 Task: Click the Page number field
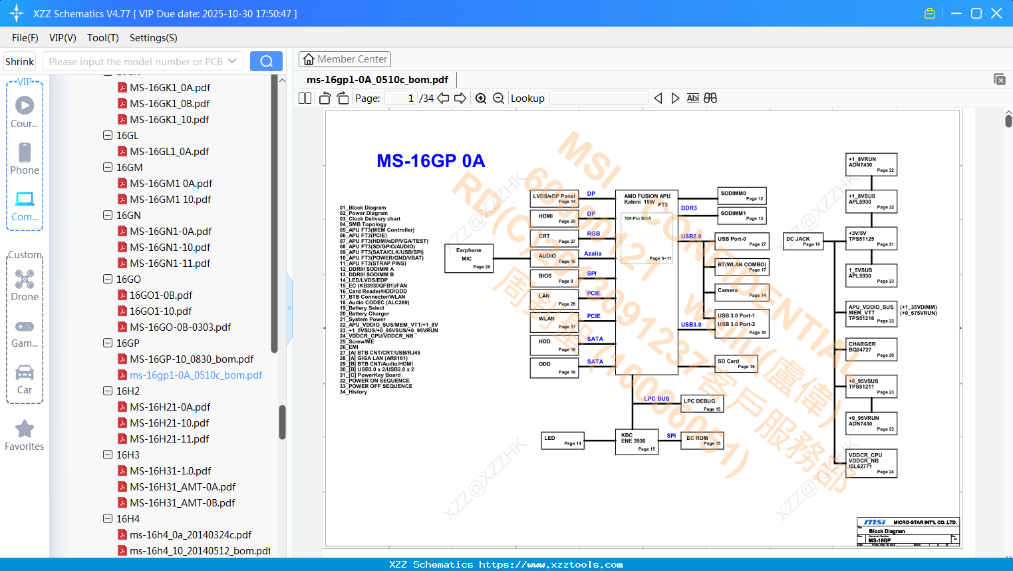[x=401, y=98]
